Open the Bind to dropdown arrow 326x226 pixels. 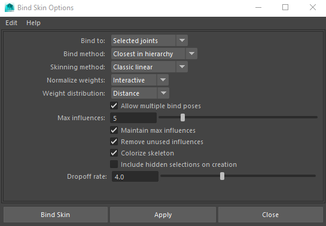[x=182, y=41]
